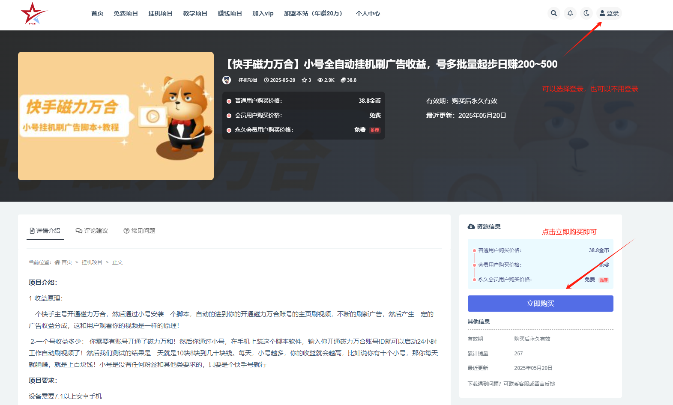673x405 pixels.
Task: Click 项目介绍: heading
Action: point(43,282)
